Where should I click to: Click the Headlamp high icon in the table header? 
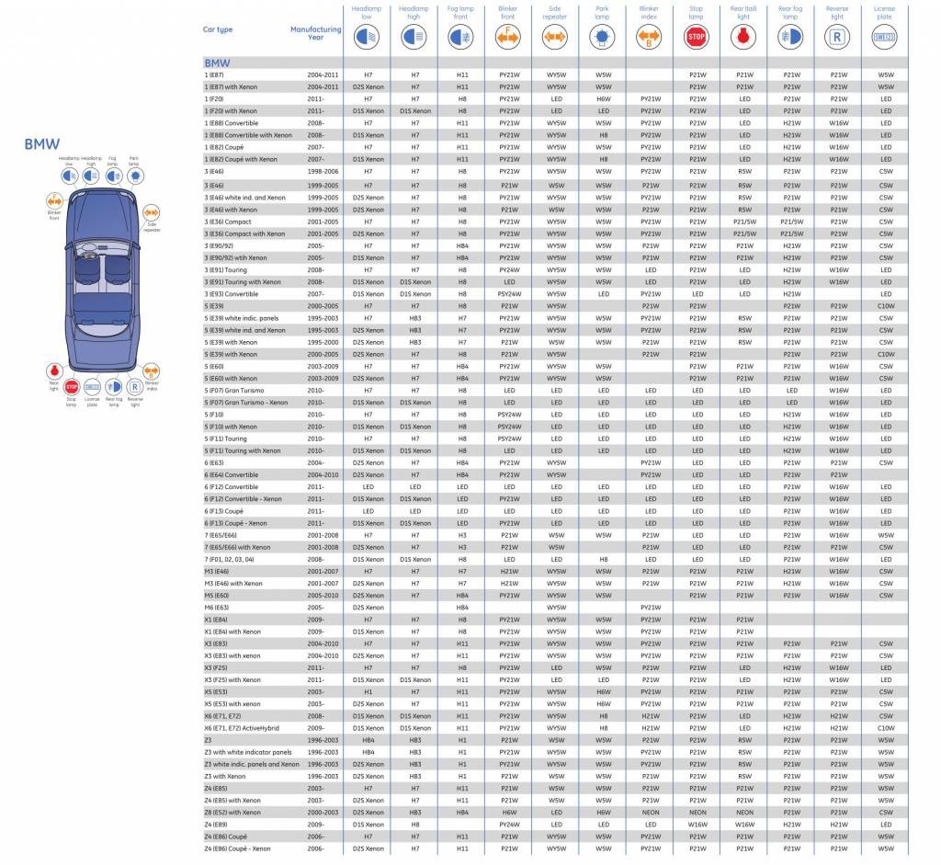coord(414,37)
